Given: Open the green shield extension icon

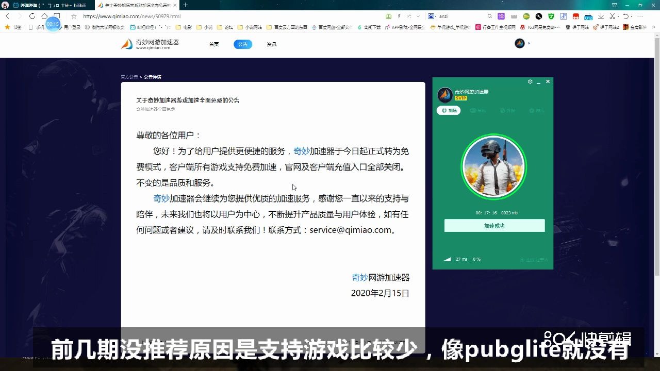Looking at the screenshot, I should click(x=551, y=16).
